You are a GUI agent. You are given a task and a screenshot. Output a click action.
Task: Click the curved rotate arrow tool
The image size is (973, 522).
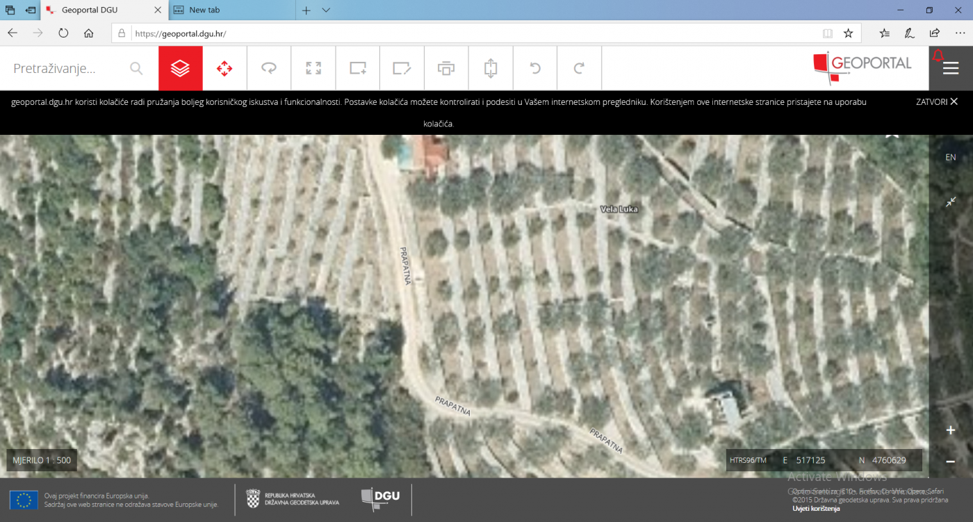(x=269, y=68)
